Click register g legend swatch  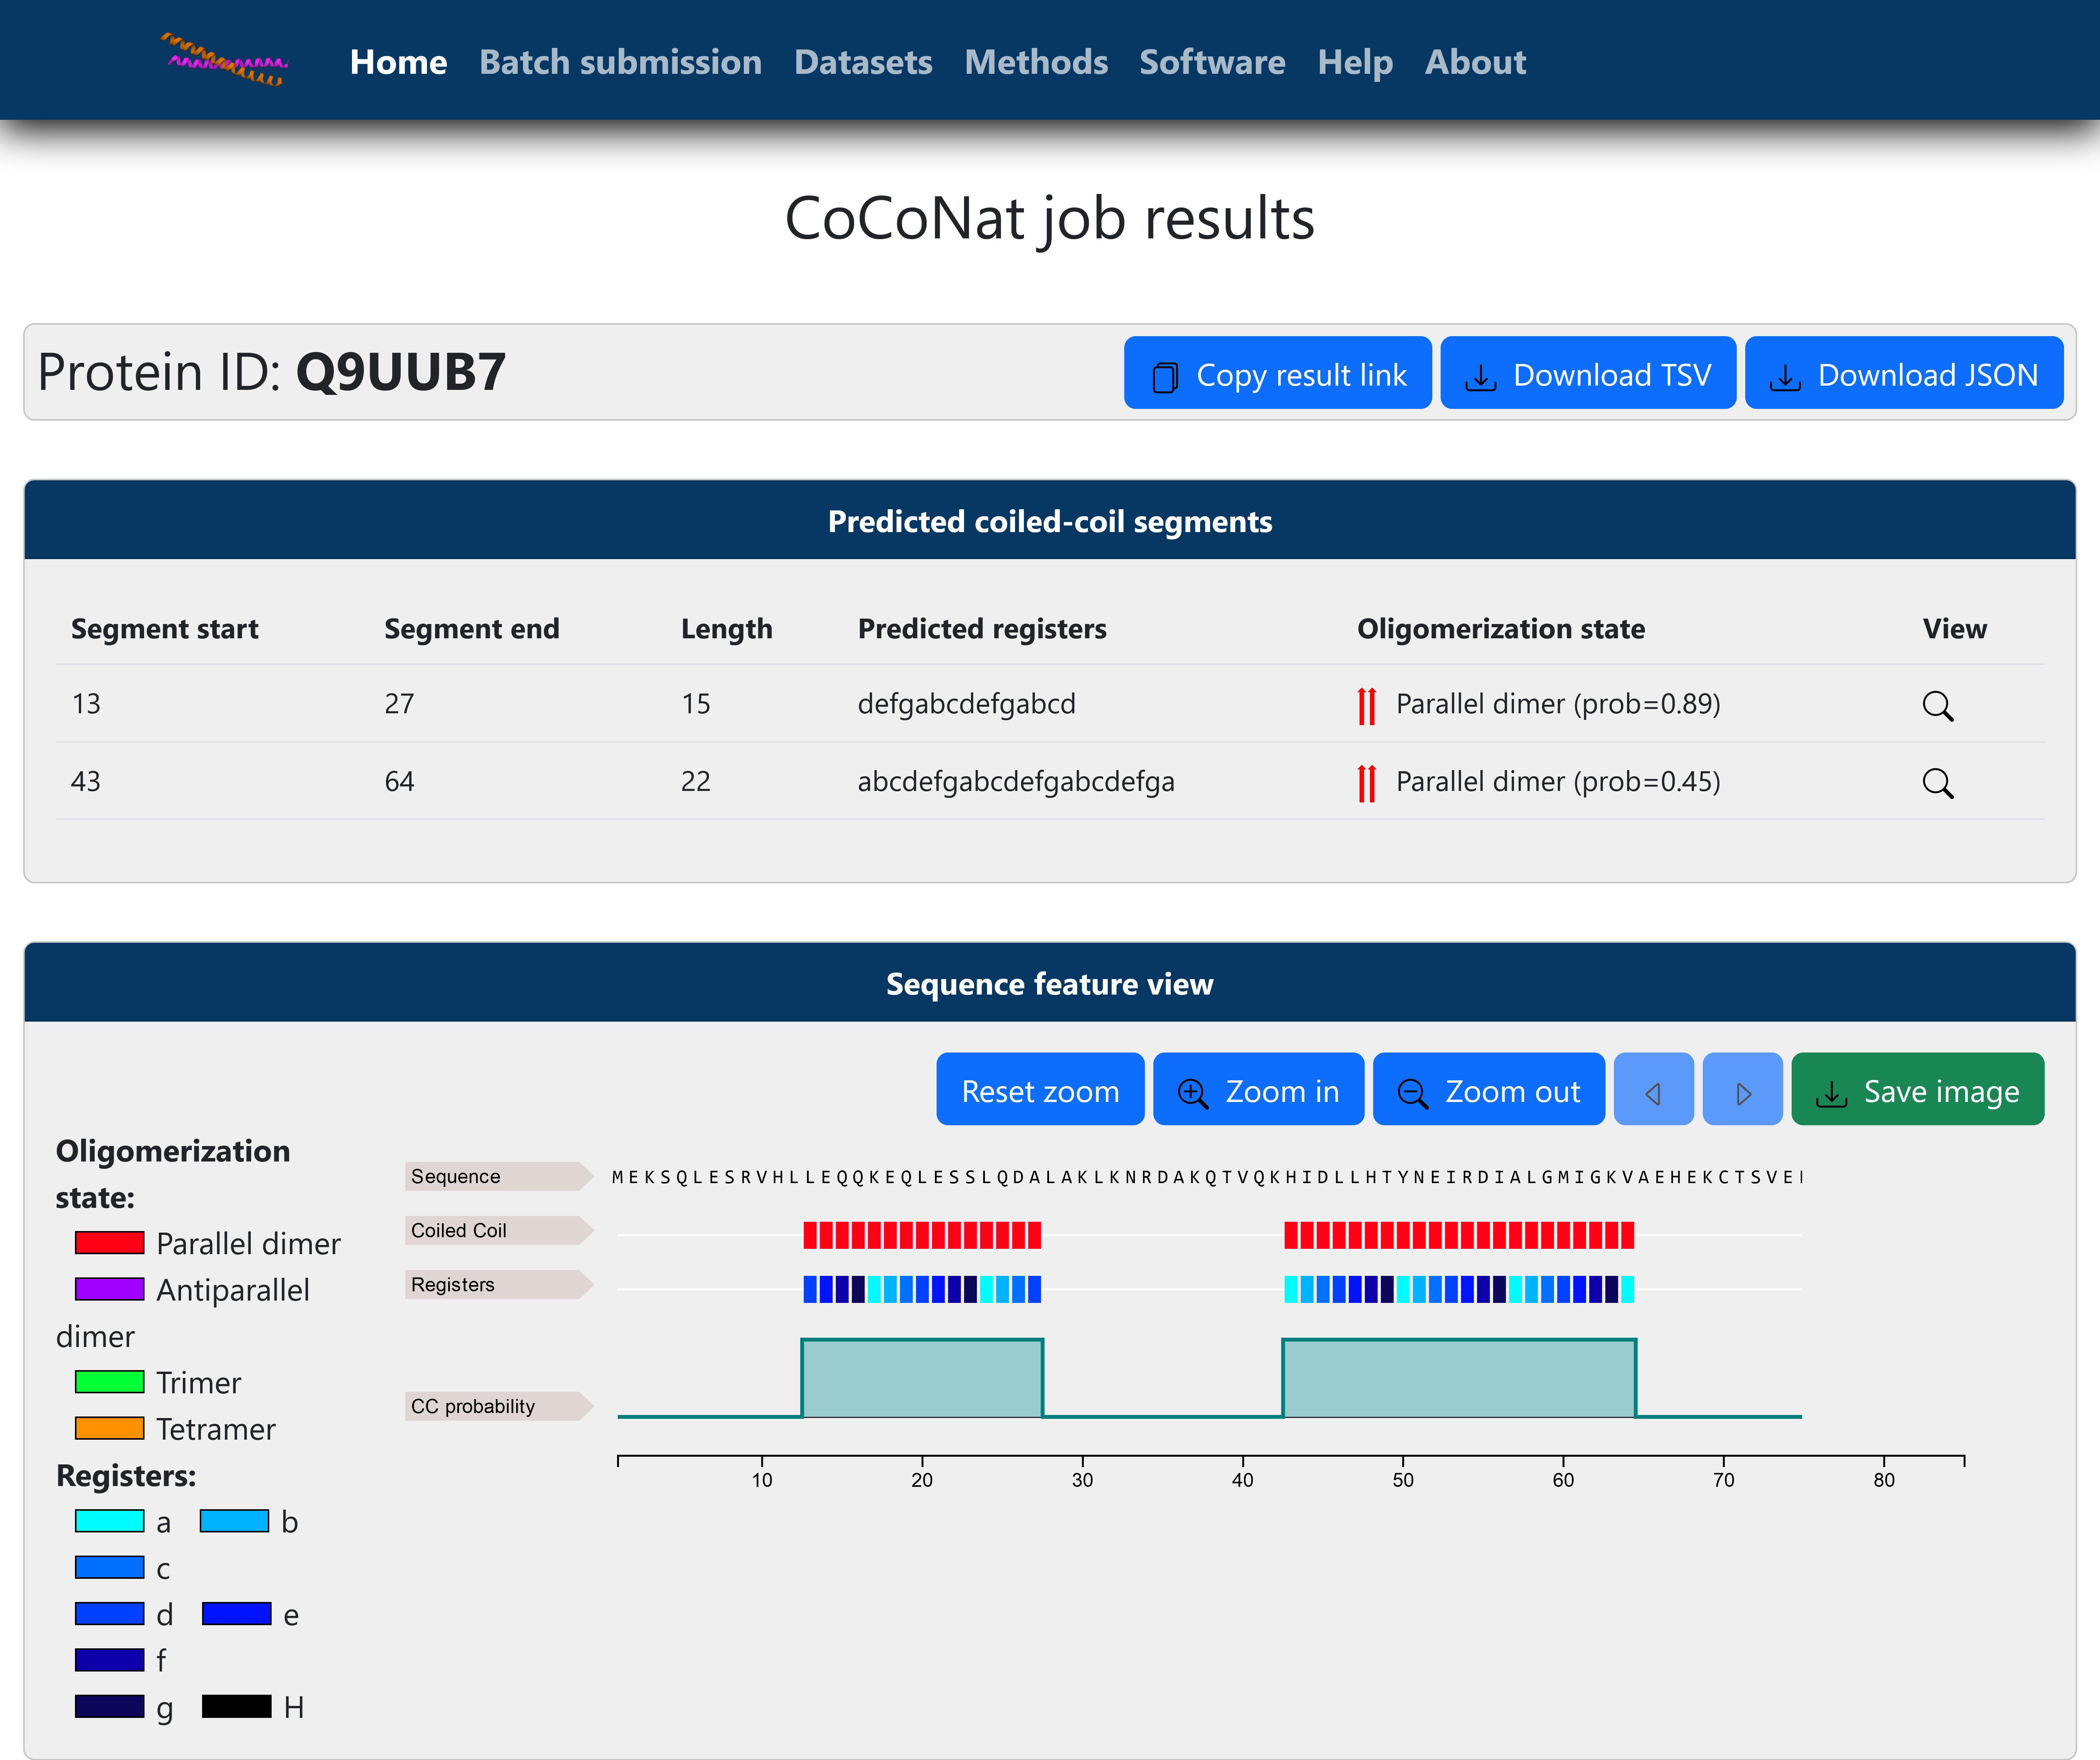click(x=110, y=1706)
